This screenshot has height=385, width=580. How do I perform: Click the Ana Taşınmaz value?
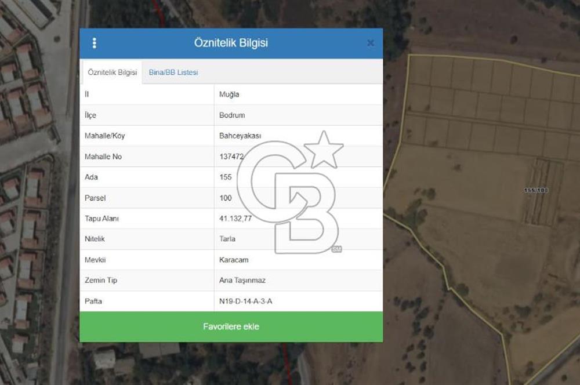[242, 280]
